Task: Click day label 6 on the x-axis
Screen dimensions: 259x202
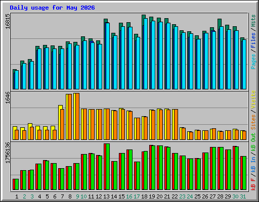Action: point(55,196)
